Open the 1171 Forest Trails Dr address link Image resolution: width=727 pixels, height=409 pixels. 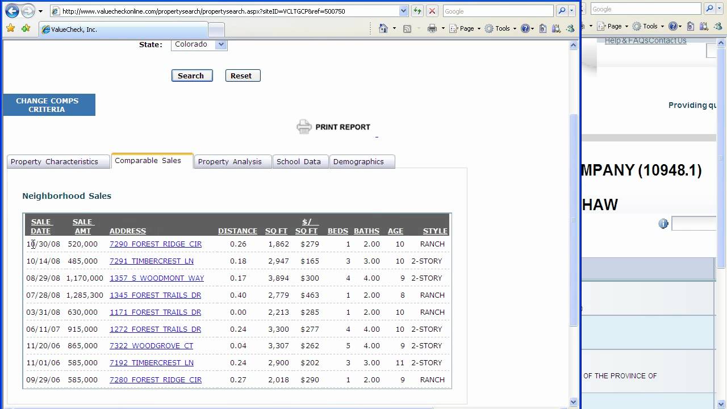[155, 312]
